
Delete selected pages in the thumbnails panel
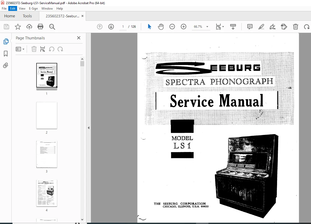[x=34, y=49]
